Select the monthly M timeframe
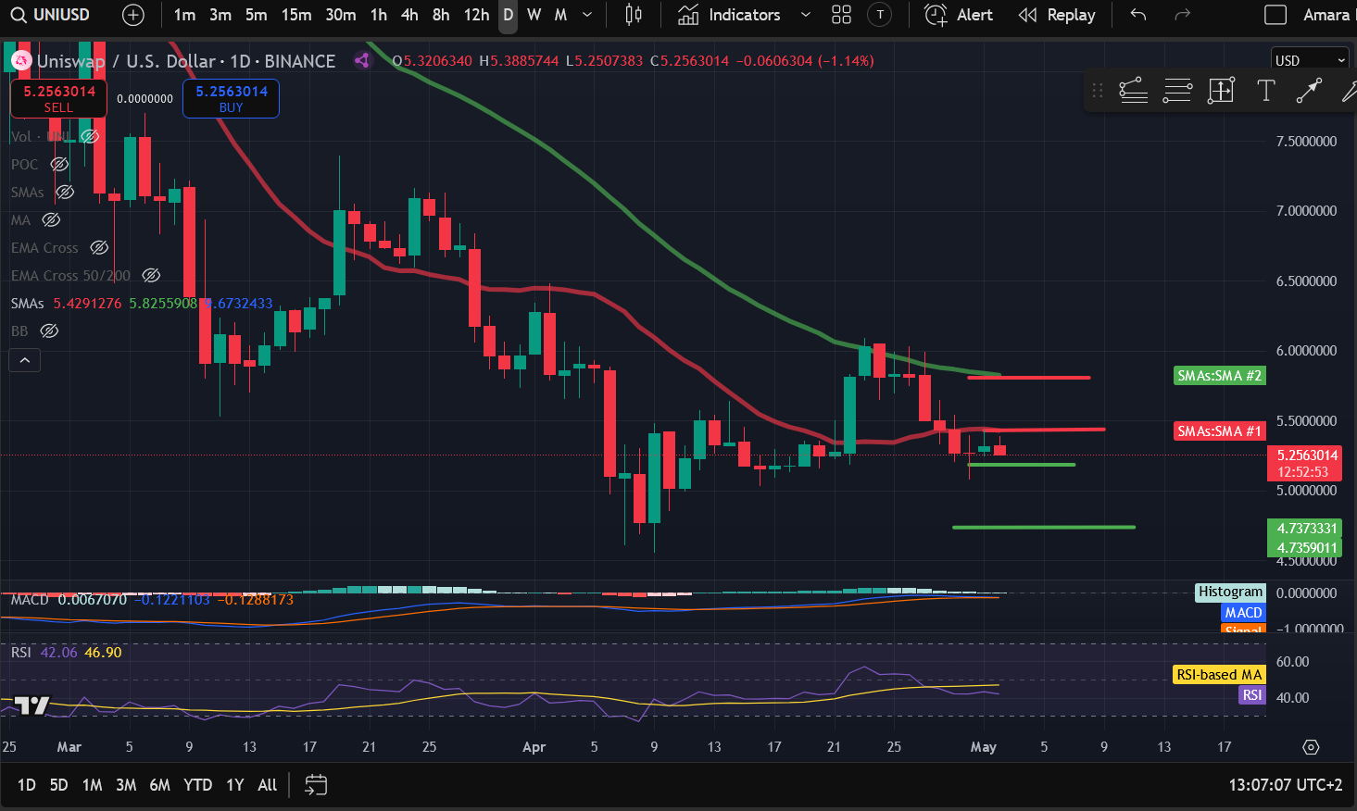This screenshot has width=1357, height=811. click(x=560, y=15)
